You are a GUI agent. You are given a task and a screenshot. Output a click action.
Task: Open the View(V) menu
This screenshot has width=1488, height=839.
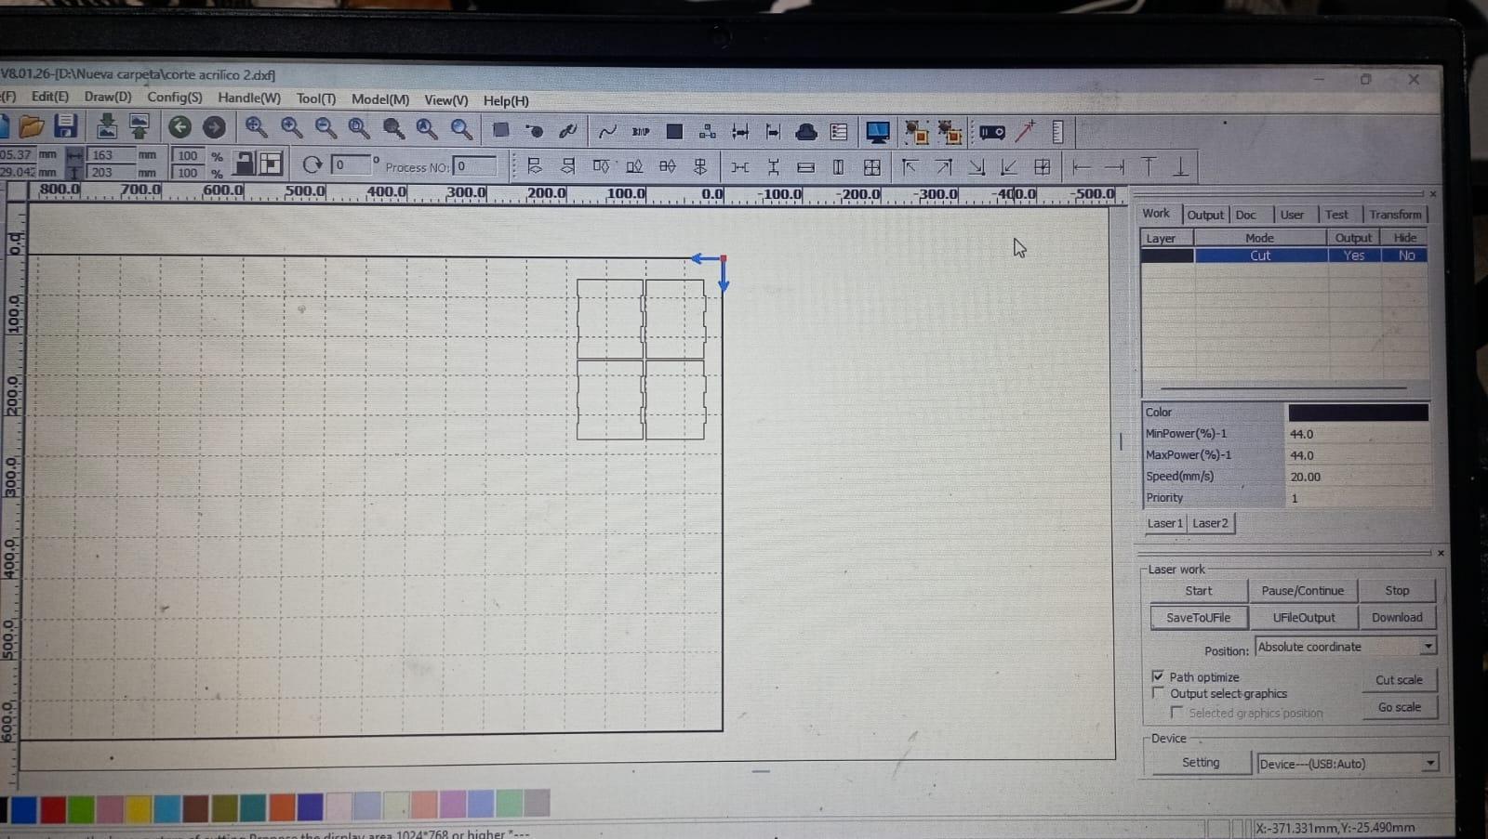coord(446,100)
